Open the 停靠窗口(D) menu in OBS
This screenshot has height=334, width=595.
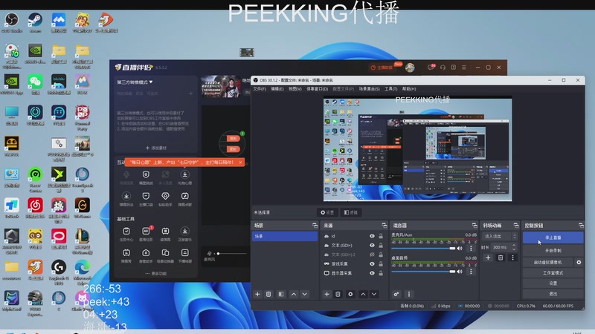point(318,89)
